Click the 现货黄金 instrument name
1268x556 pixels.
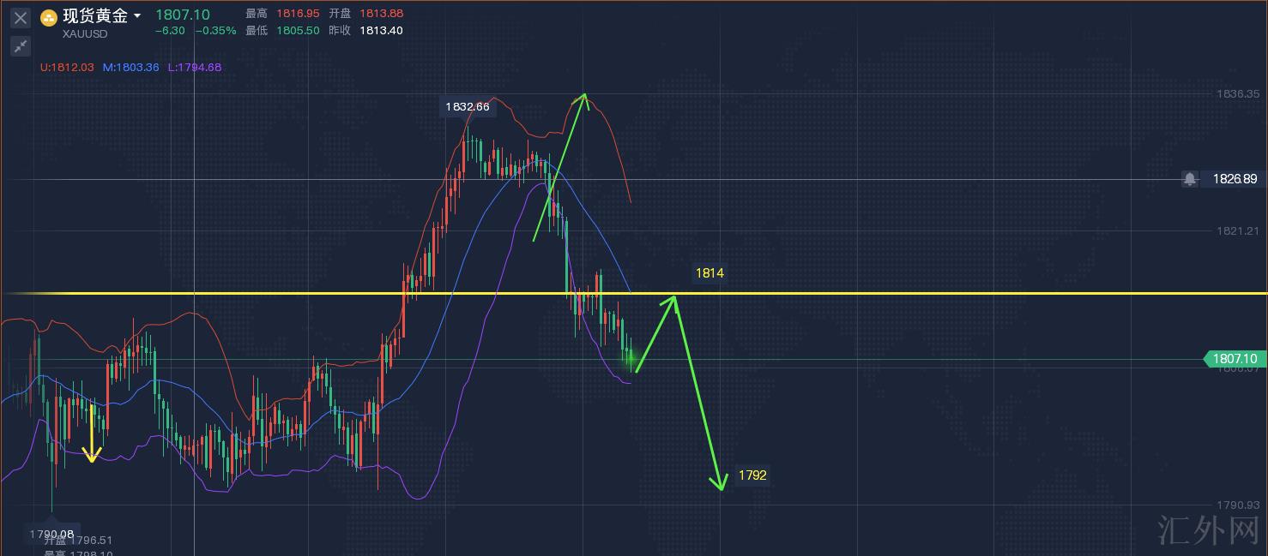95,16
